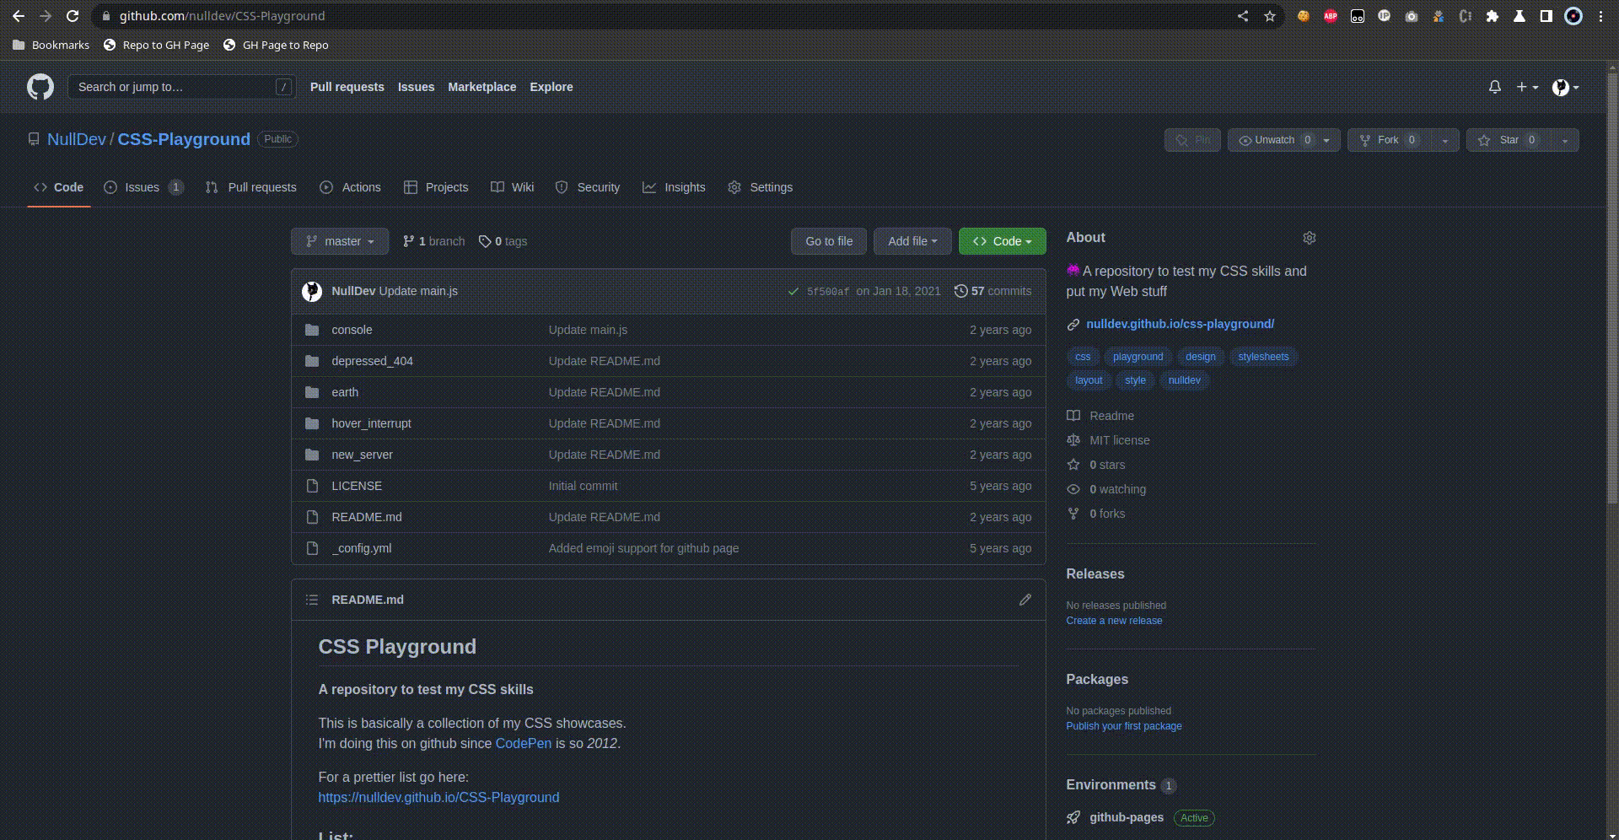Bookmark page with the star icon
This screenshot has width=1619, height=840.
(1269, 16)
